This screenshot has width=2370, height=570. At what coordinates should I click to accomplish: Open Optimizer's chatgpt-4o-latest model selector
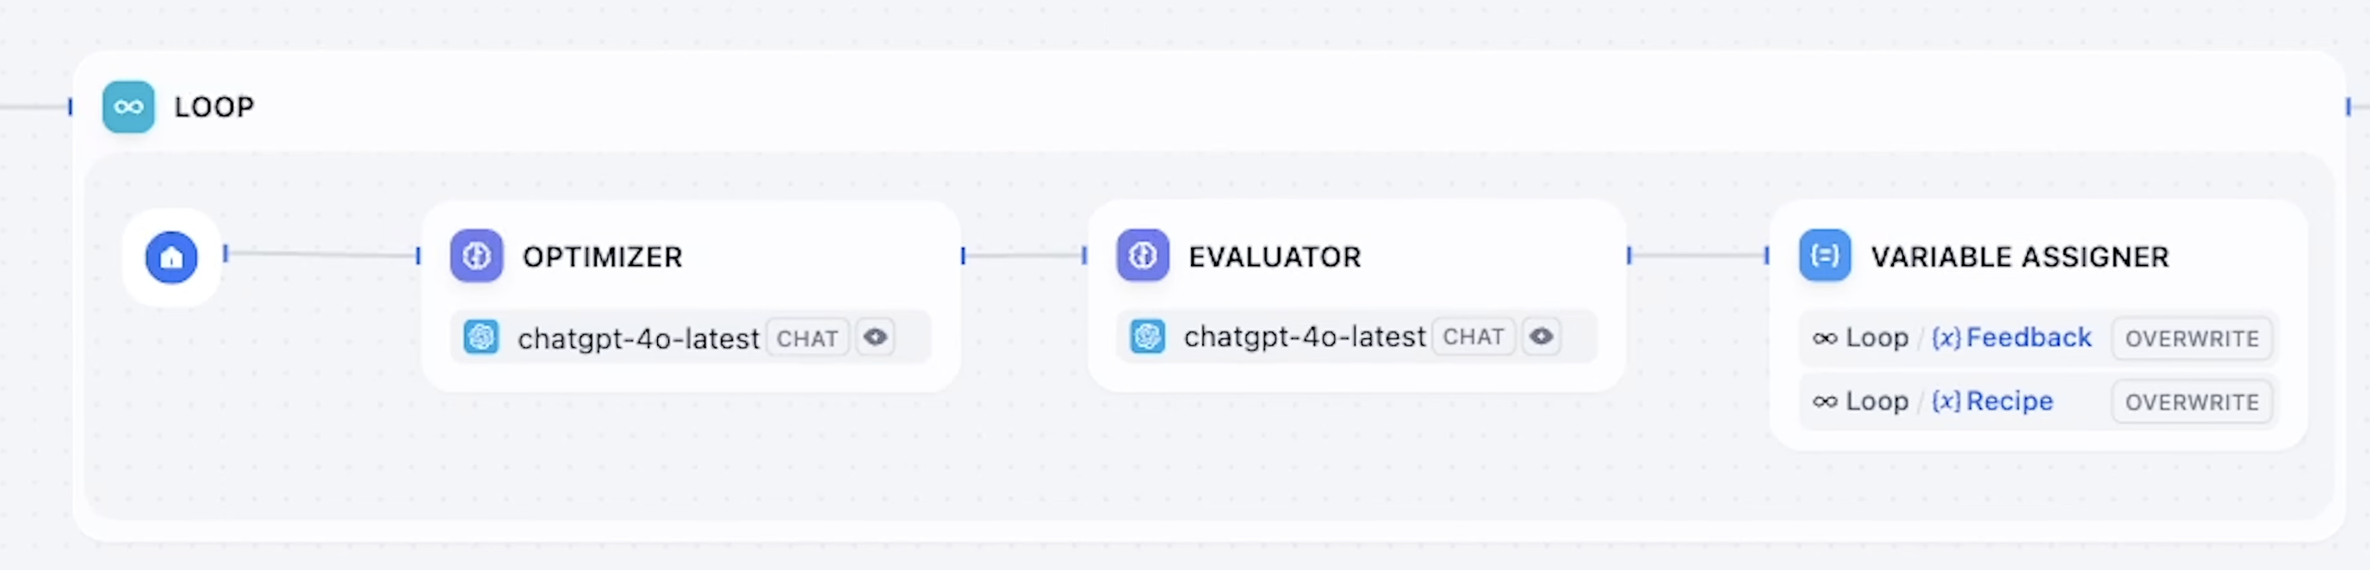(691, 338)
